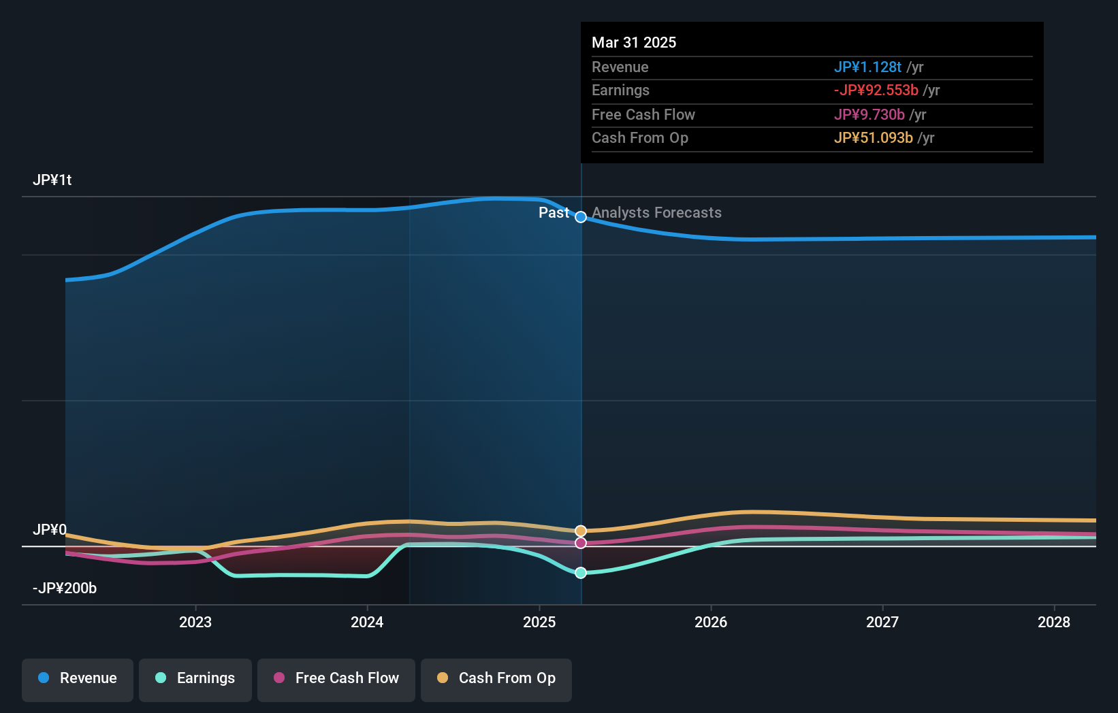Click the Mar 31 2025 tooltip date
Viewport: 1118px width, 713px height.
tap(634, 42)
